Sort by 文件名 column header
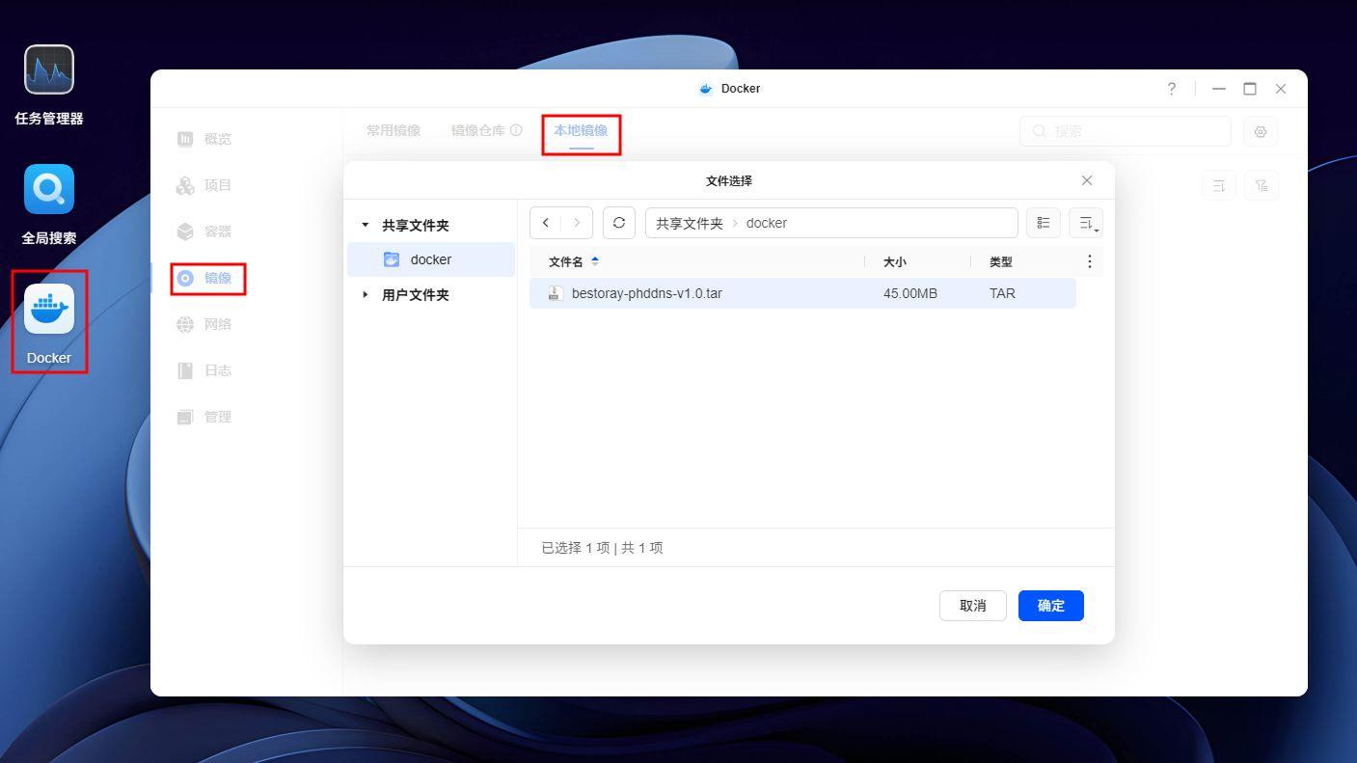Screen dimensions: 1357x763 coord(566,261)
